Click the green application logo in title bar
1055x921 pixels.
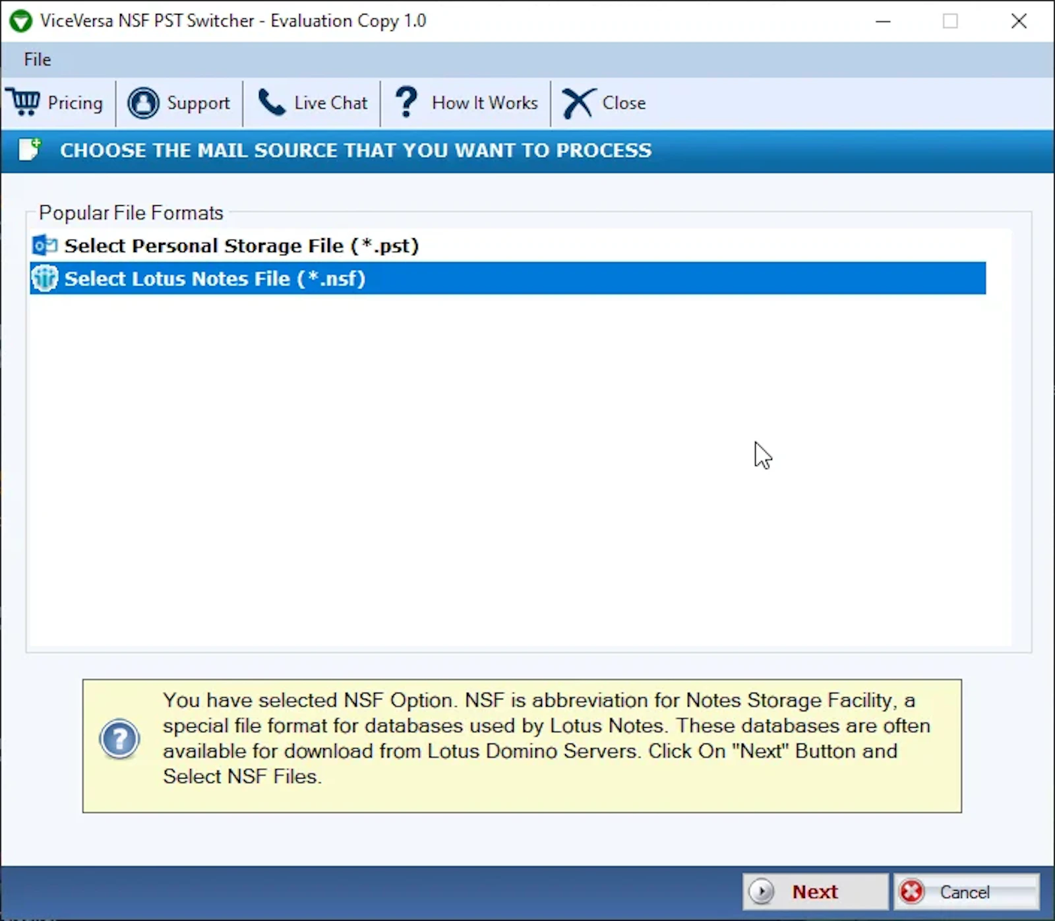(21, 21)
